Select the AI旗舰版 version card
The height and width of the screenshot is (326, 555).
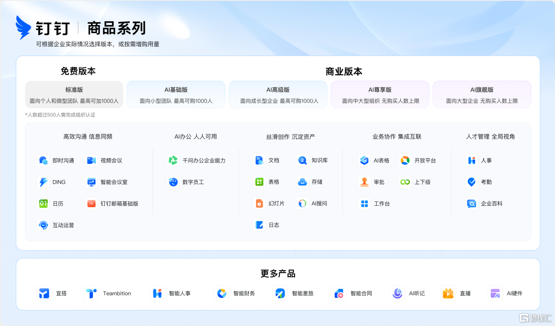coord(482,95)
